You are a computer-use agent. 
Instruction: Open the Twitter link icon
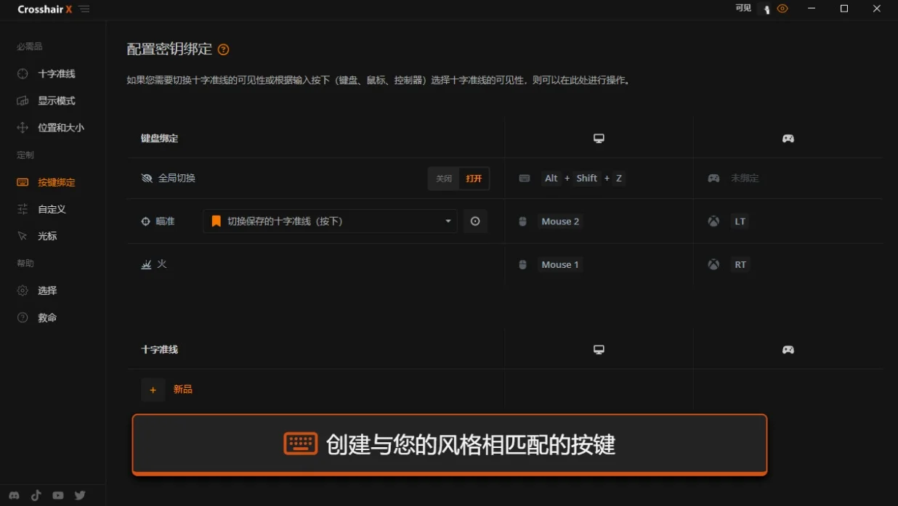[80, 495]
